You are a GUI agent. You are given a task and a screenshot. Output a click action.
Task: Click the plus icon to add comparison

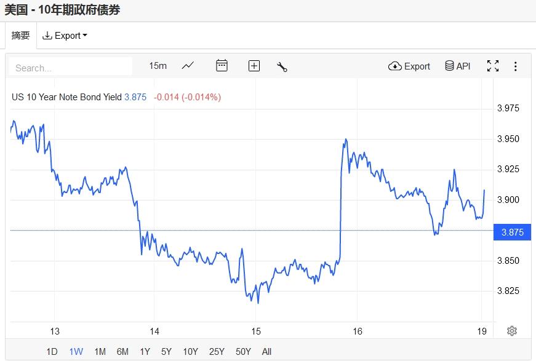254,66
